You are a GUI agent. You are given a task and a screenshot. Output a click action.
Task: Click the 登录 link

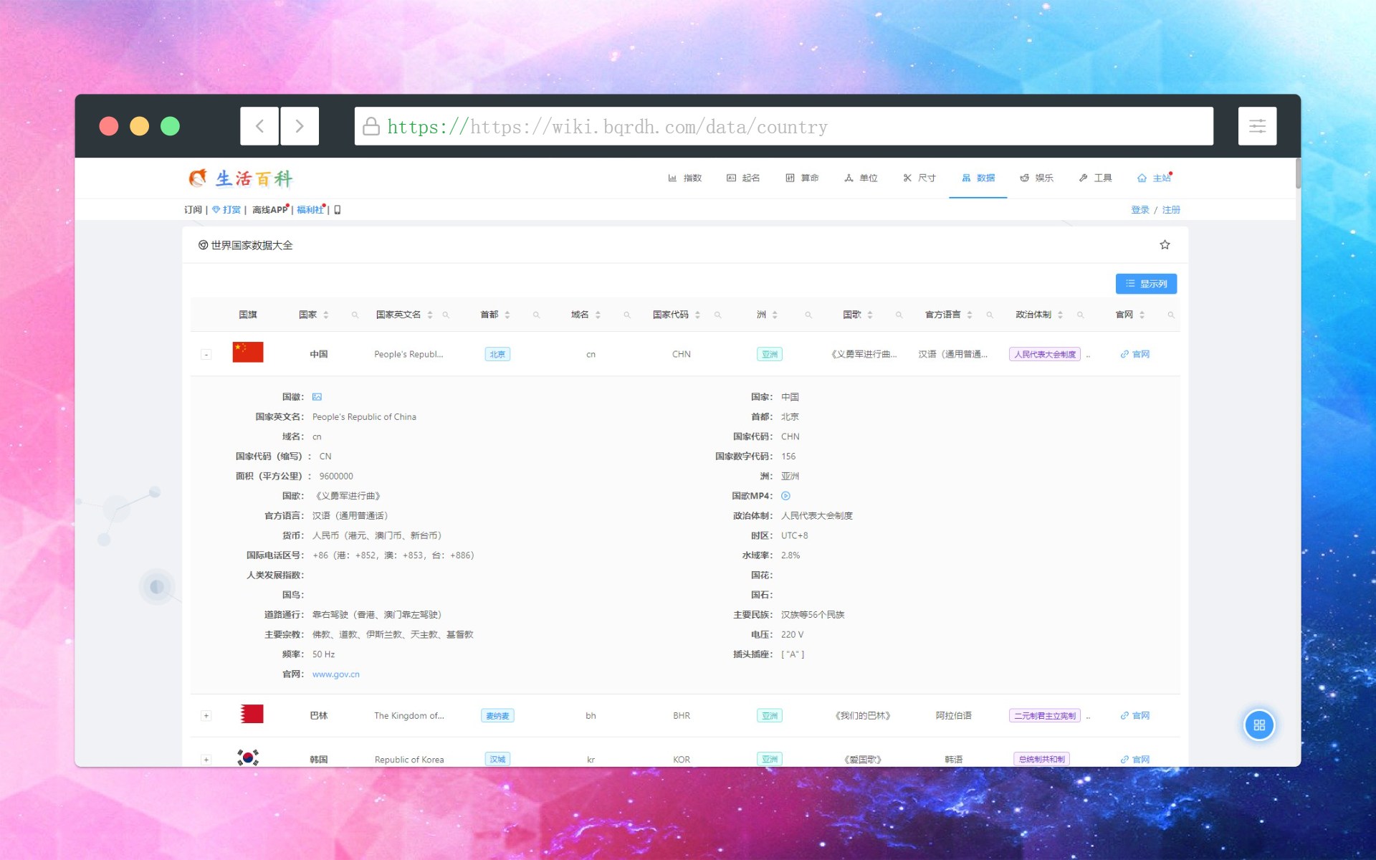click(x=1139, y=210)
